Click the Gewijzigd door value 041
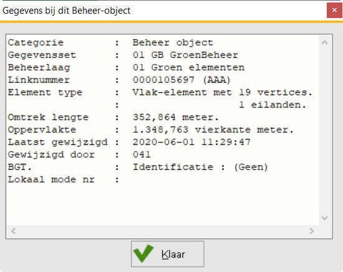This screenshot has height=272, width=343. [x=142, y=155]
